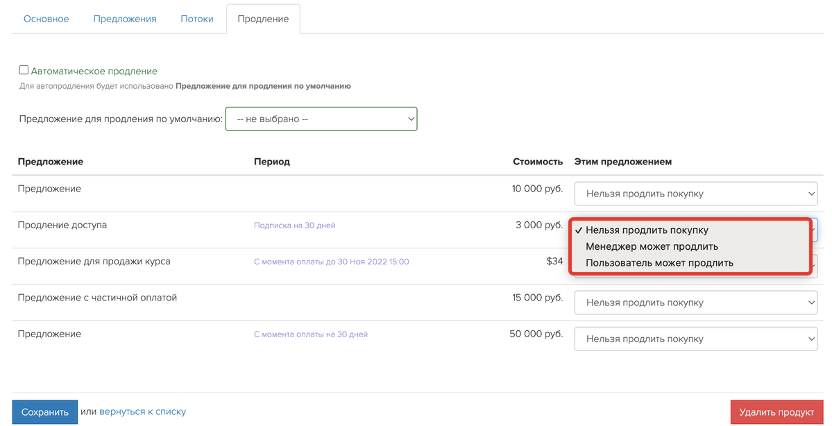Image resolution: width=832 pixels, height=426 pixels.
Task: Open renewal dropdown for the 10 000 руб. offer
Action: click(x=695, y=194)
